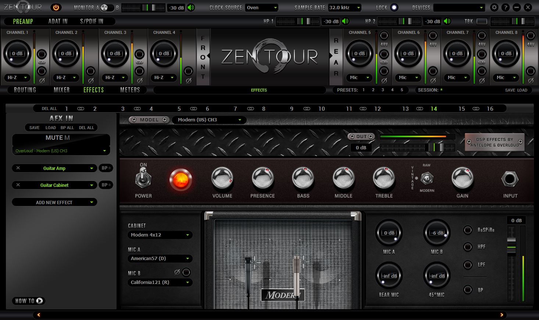Enable the LPF filter

[x=468, y=265]
